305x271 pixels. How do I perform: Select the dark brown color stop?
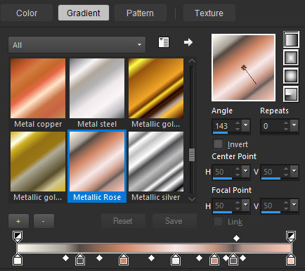point(80,260)
